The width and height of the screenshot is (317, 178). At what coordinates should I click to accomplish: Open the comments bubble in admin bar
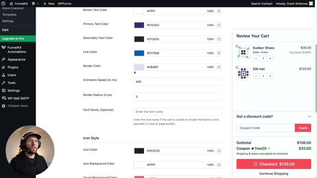[35, 3]
